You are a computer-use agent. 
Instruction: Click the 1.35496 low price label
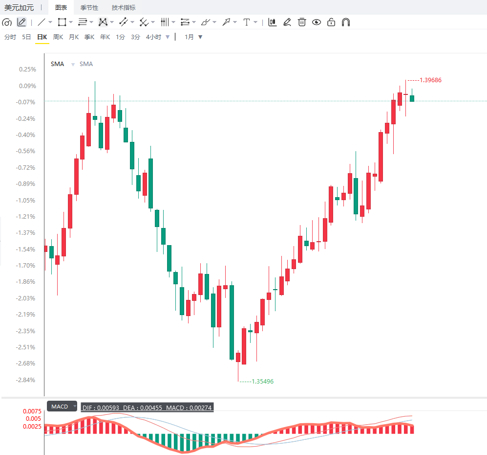pos(262,382)
